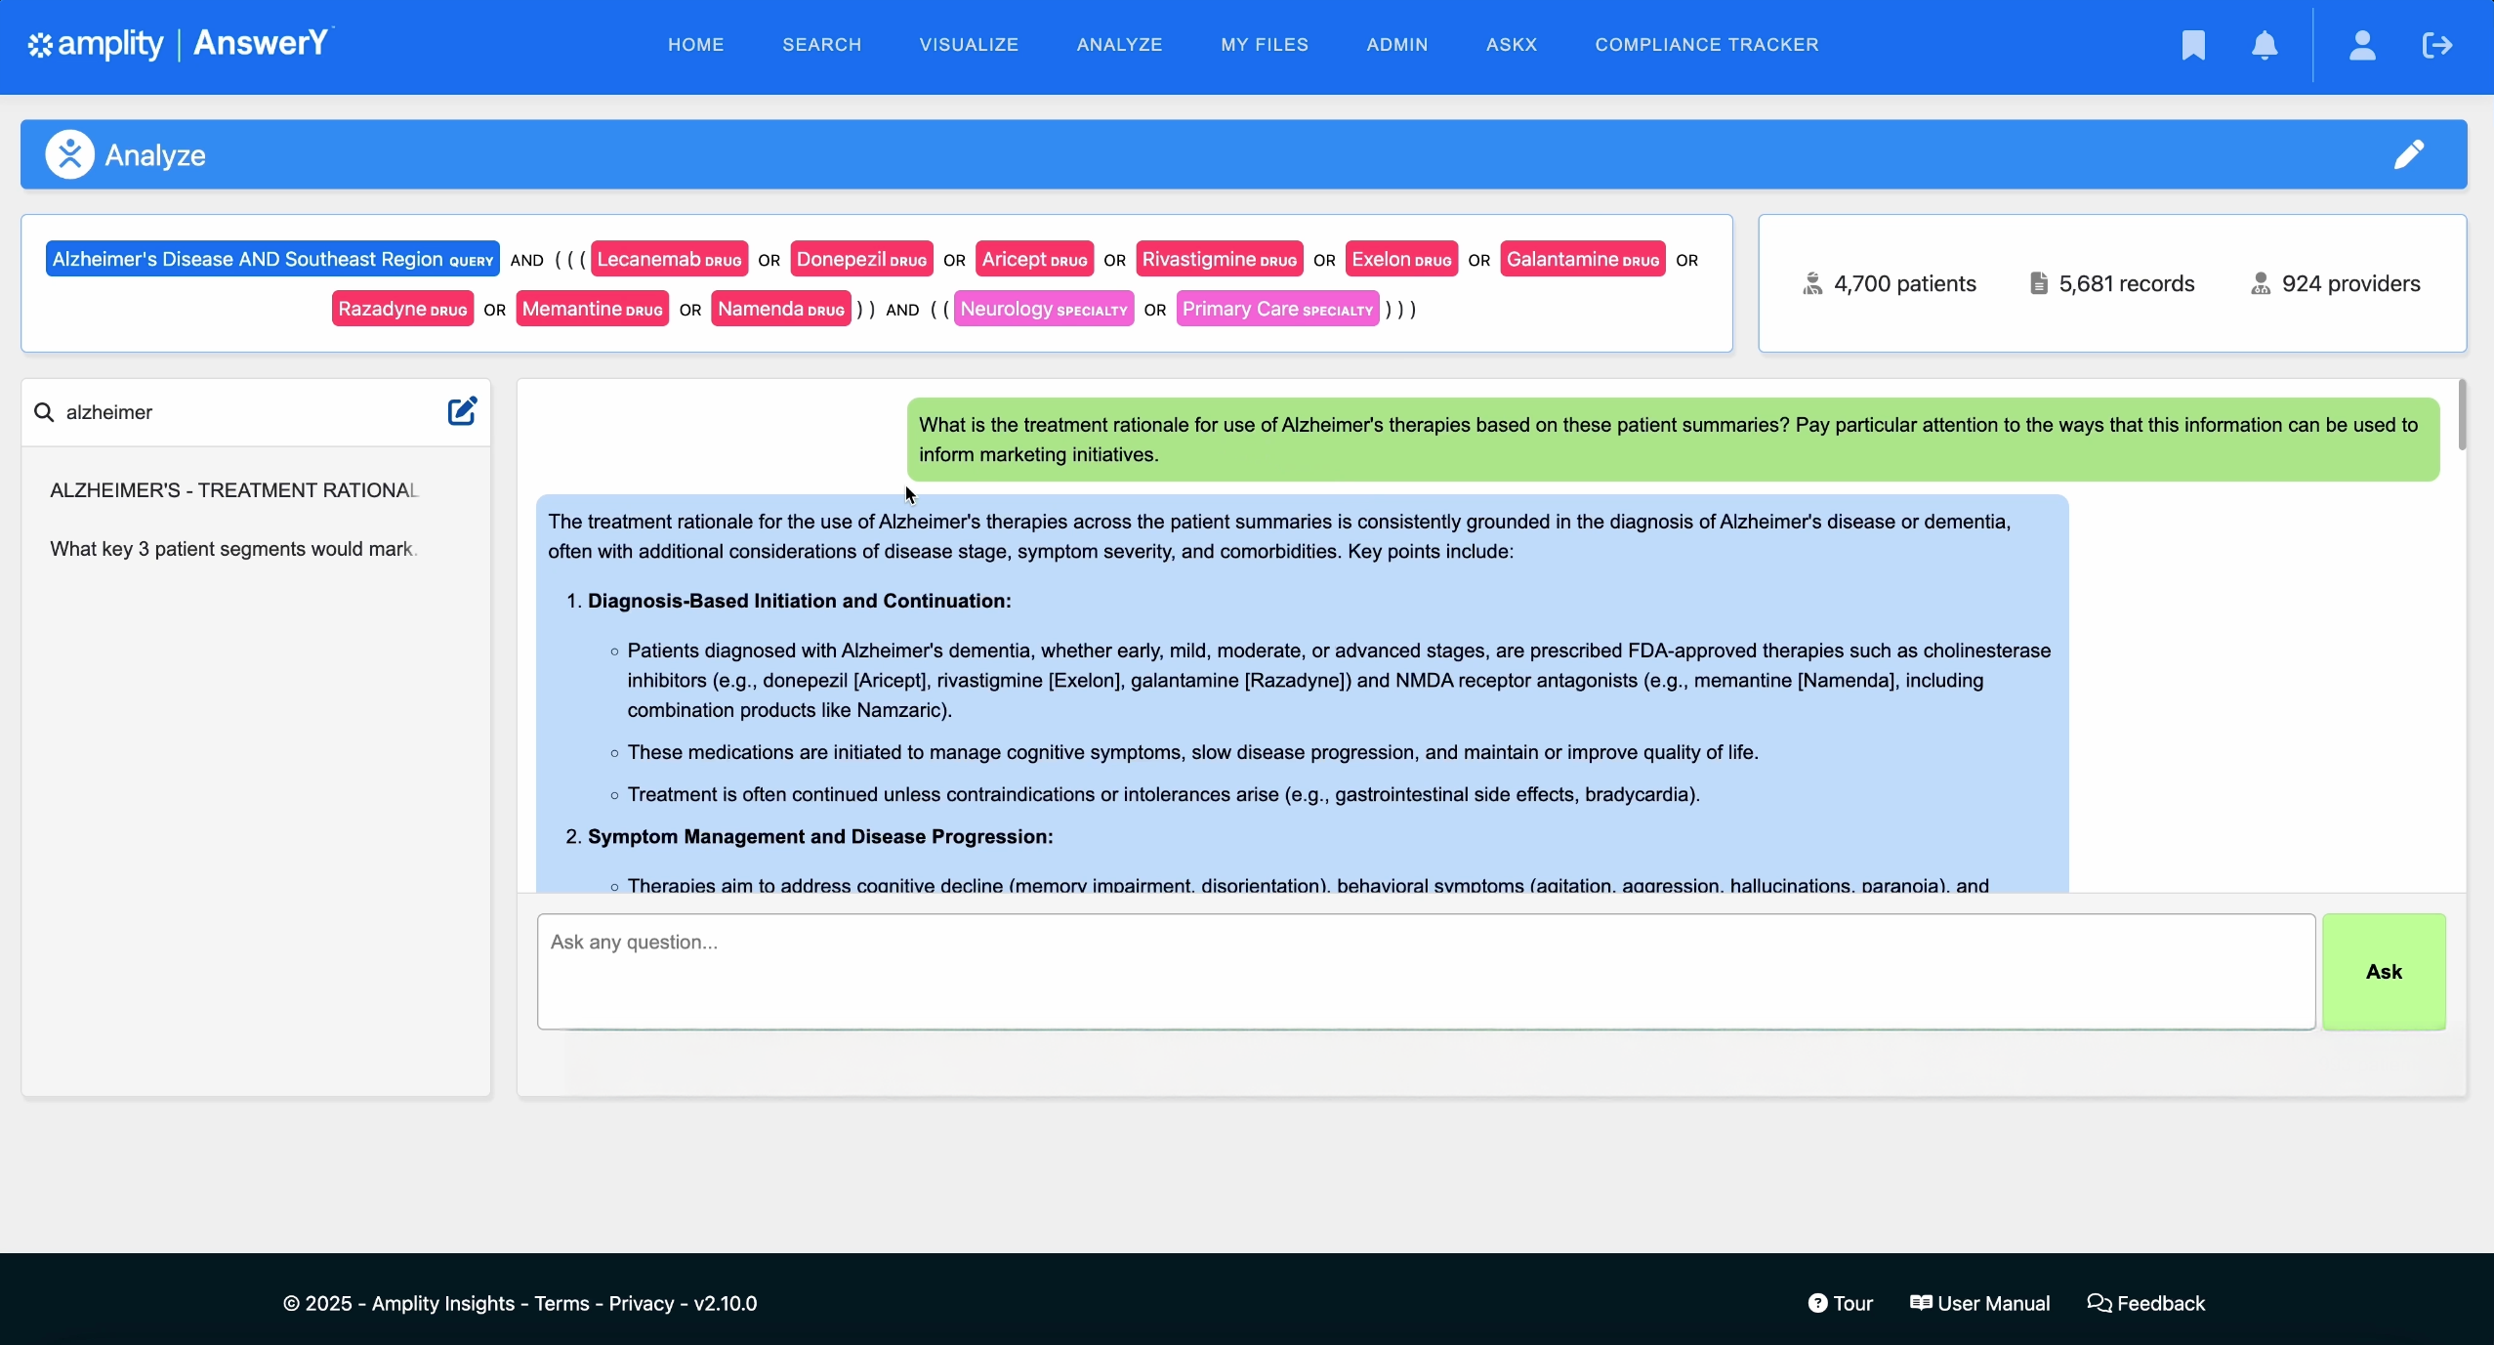Click the magnifier icon in search box
Image resolution: width=2494 pixels, height=1345 pixels.
point(44,412)
